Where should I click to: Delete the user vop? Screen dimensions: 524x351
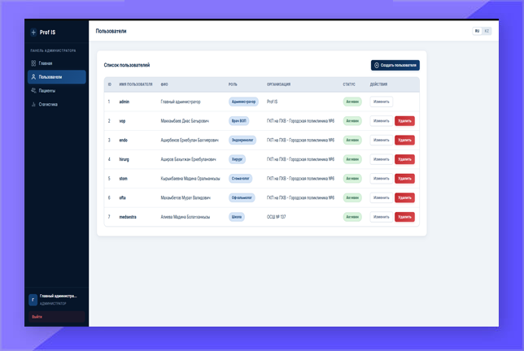tap(404, 121)
